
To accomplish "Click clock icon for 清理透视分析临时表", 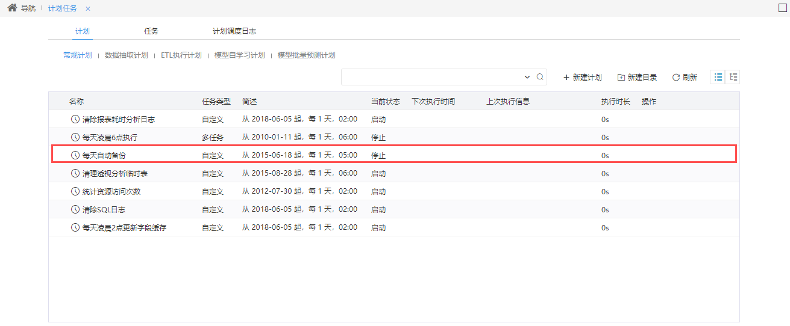I will [x=75, y=173].
